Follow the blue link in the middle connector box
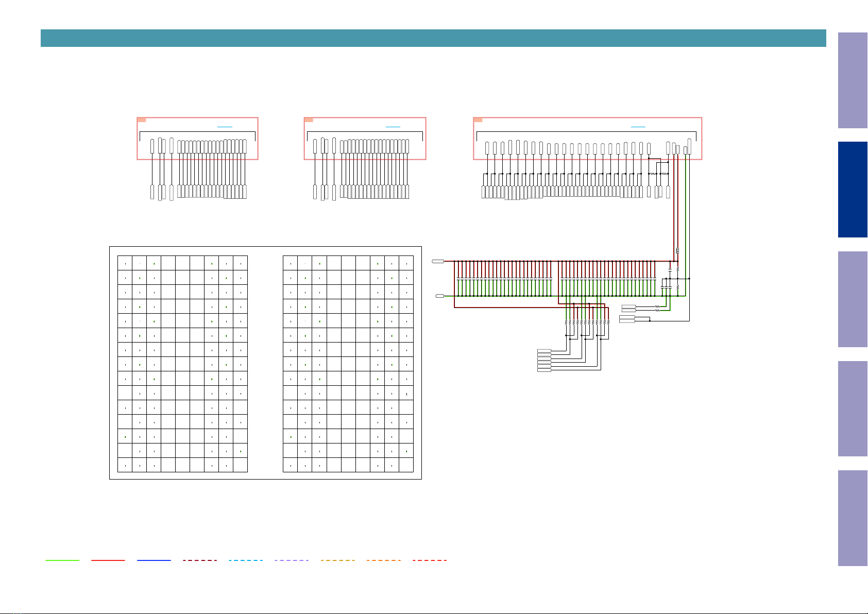The height and width of the screenshot is (614, 868). pyautogui.click(x=393, y=126)
